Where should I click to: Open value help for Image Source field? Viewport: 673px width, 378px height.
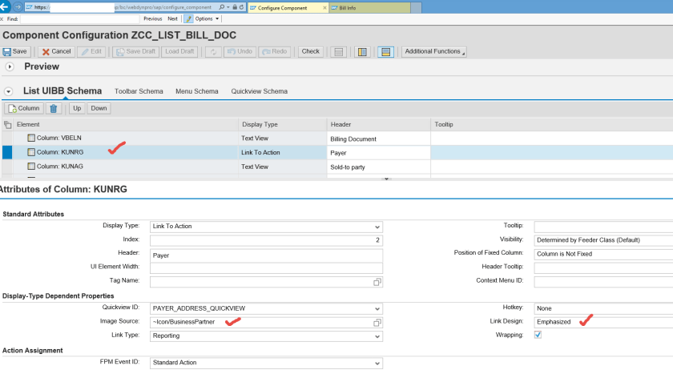pos(377,322)
